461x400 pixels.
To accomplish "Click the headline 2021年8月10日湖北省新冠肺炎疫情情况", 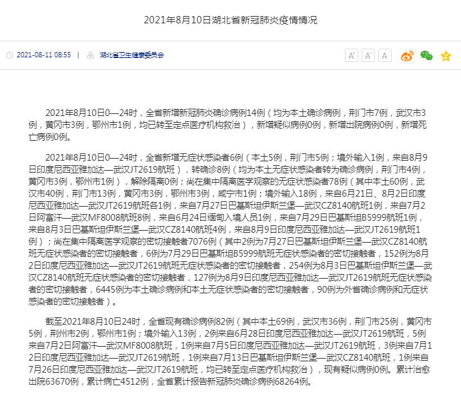I will [230, 20].
